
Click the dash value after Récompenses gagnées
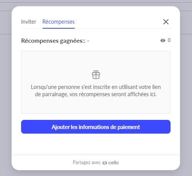click(x=88, y=41)
